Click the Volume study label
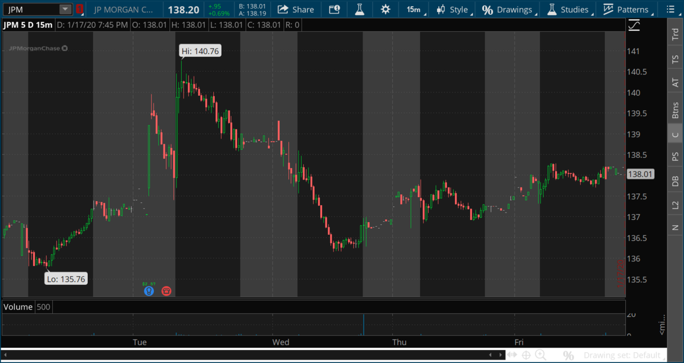The image size is (684, 363). [18, 307]
